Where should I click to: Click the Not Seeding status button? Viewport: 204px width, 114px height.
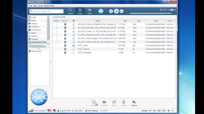pyautogui.click(x=92, y=111)
